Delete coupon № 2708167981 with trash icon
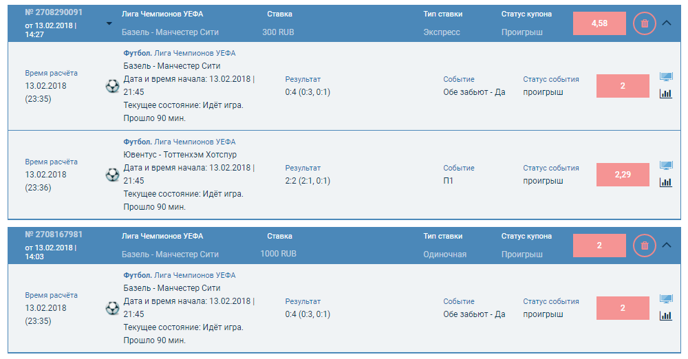 coord(644,246)
